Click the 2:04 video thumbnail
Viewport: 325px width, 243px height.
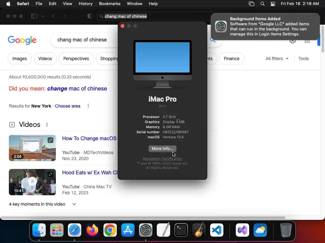(32, 148)
